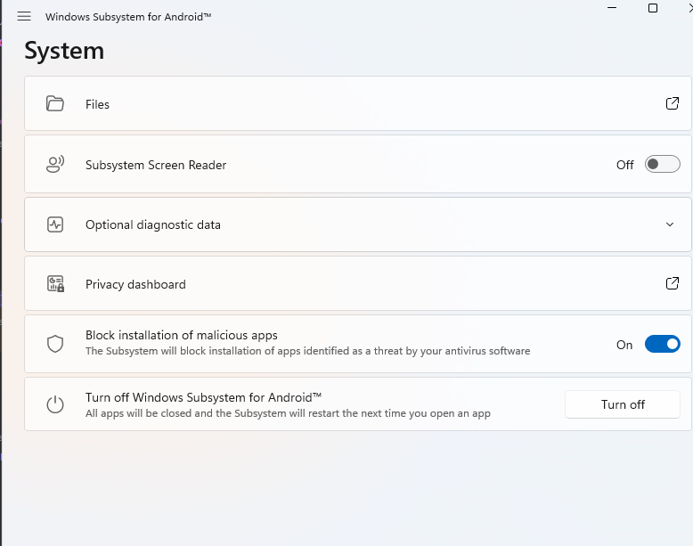Open the Files row
Image resolution: width=693 pixels, height=546 pixels.
[357, 103]
